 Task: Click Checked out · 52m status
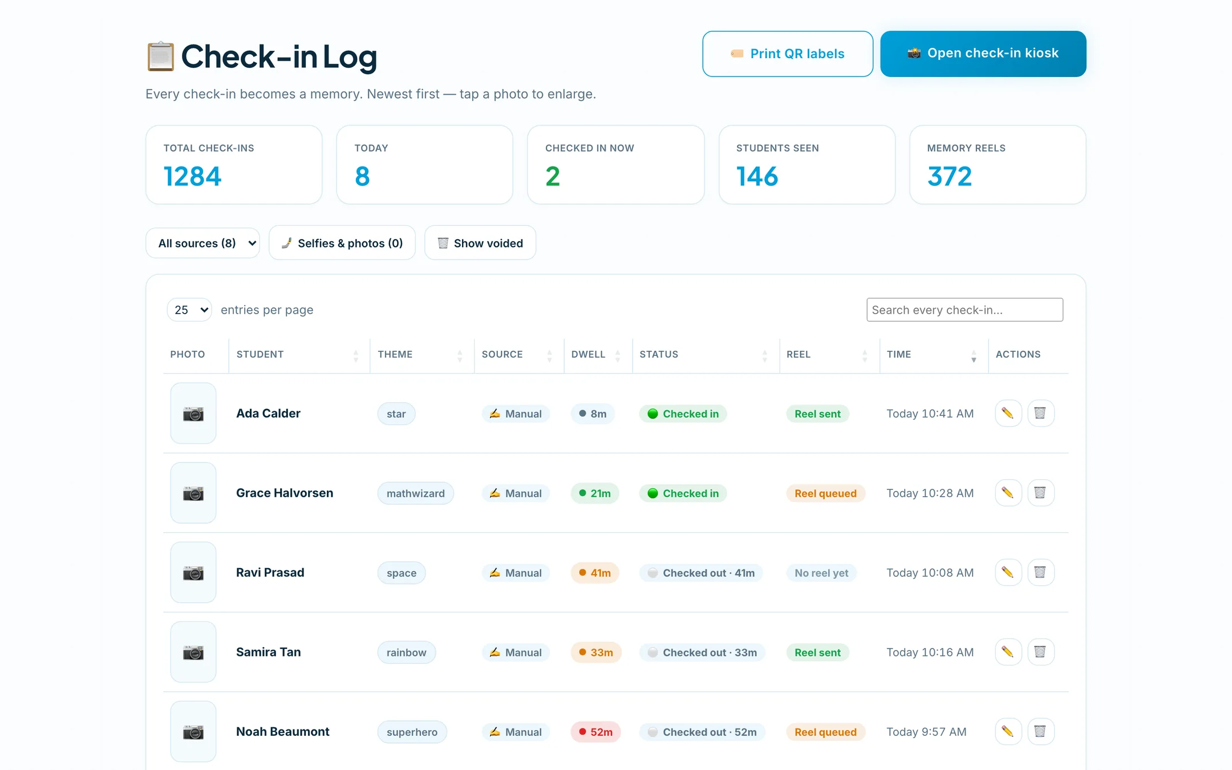tap(702, 732)
